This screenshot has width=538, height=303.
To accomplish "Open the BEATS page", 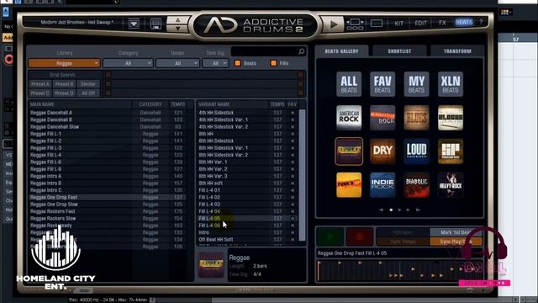I will click(x=464, y=23).
